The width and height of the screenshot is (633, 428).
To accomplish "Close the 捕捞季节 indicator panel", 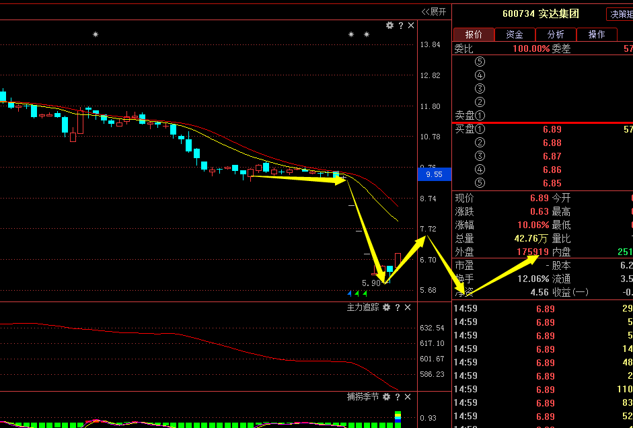I will pos(408,397).
